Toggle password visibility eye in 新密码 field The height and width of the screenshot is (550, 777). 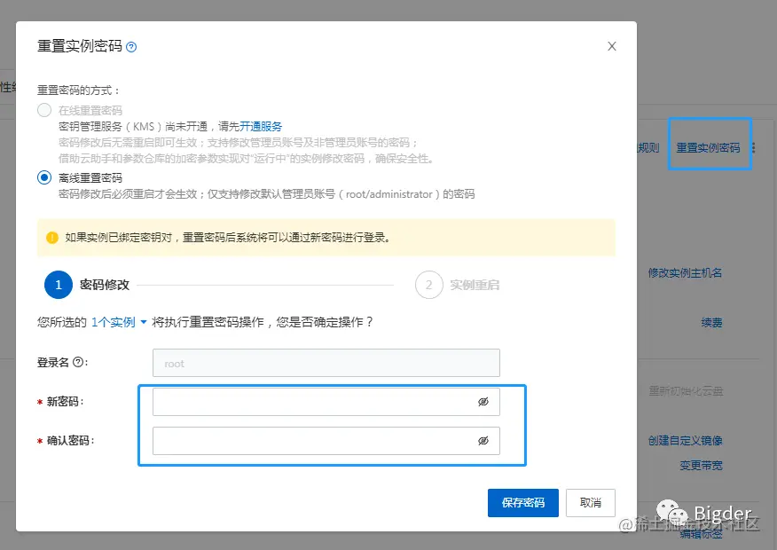click(x=483, y=401)
